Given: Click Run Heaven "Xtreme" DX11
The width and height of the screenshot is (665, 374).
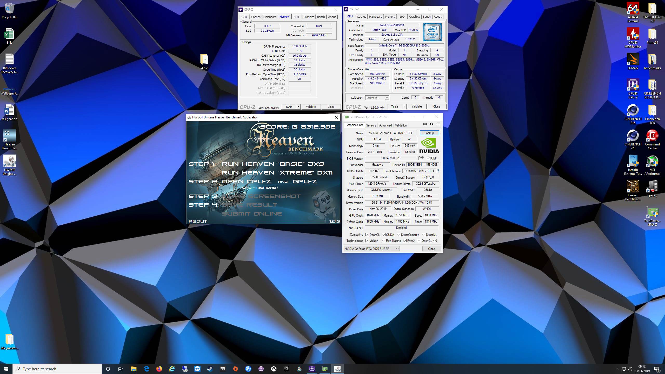Looking at the screenshot, I should (277, 173).
